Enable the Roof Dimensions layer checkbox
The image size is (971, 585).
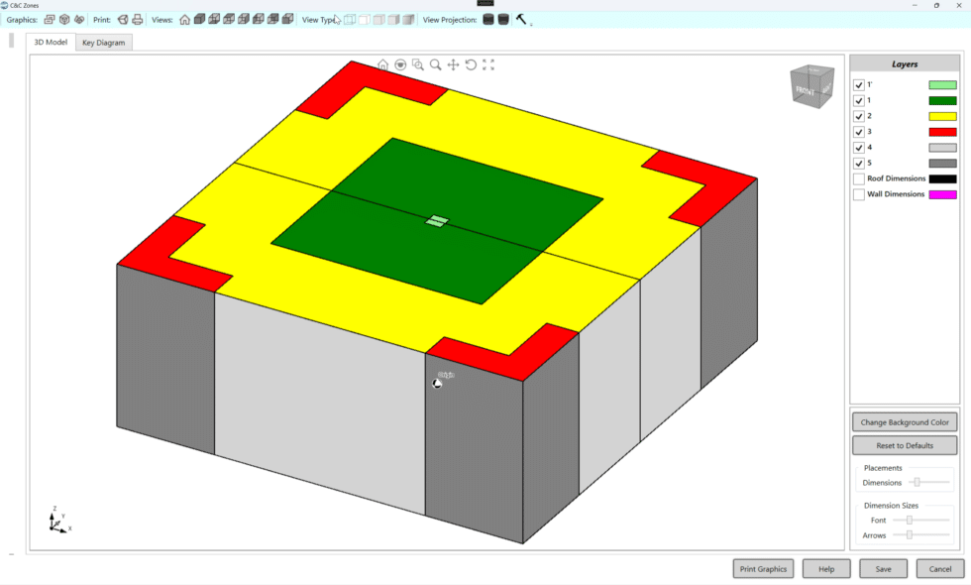point(858,178)
